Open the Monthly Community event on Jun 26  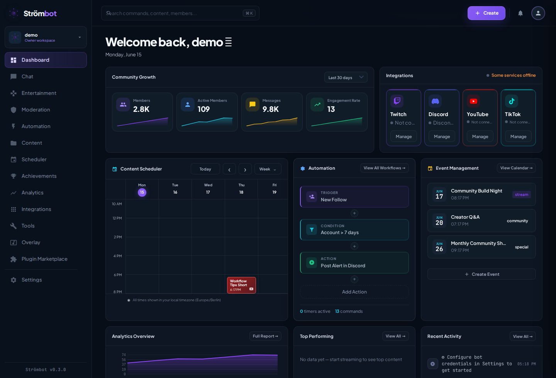481,247
